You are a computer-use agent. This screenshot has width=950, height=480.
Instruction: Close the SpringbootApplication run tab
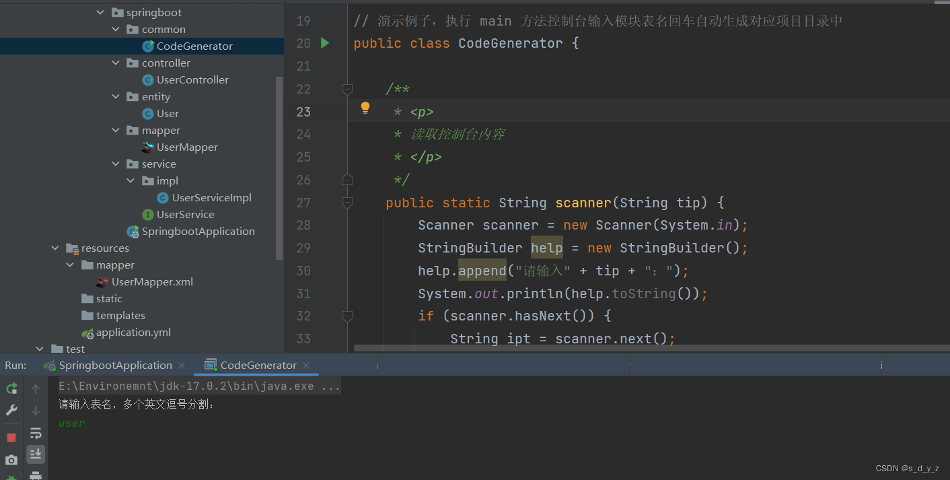pyautogui.click(x=182, y=366)
